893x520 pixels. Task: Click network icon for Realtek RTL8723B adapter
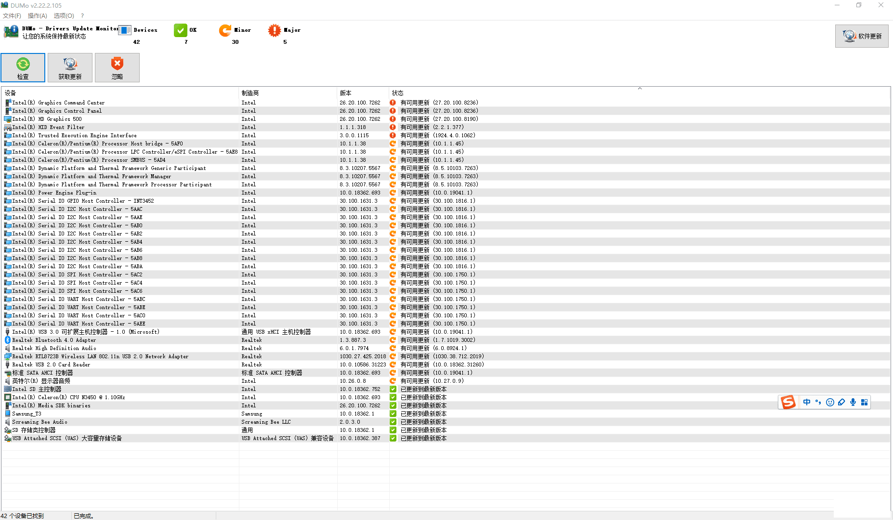(x=8, y=356)
